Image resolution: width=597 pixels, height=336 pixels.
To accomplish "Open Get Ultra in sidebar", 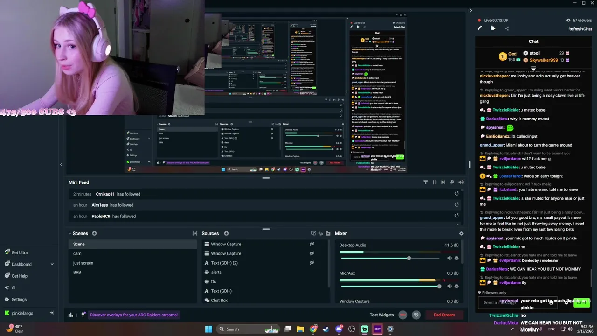I will click(x=19, y=252).
